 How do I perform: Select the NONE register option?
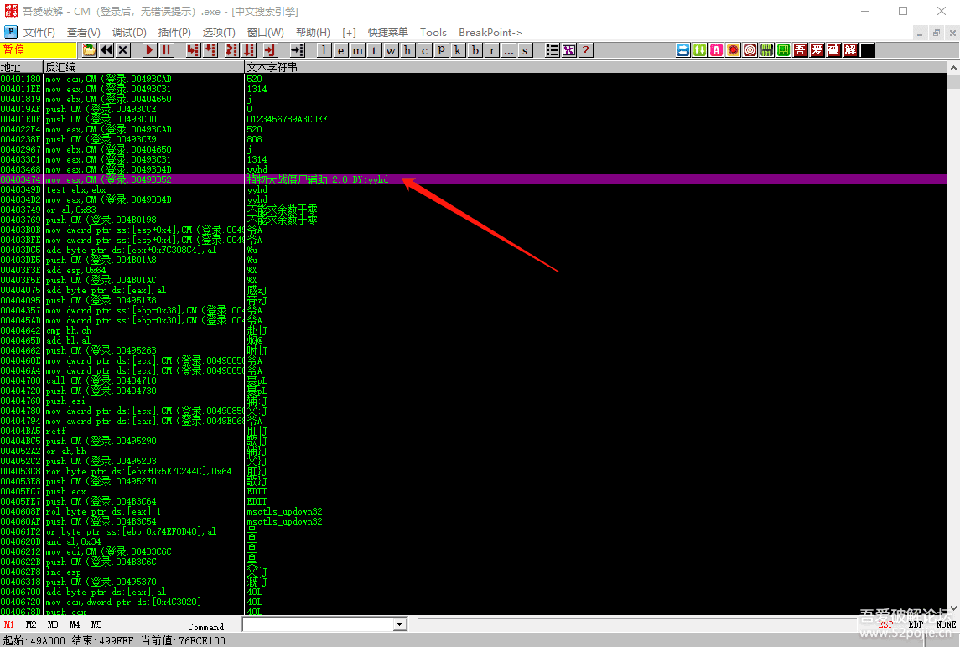pos(946,624)
